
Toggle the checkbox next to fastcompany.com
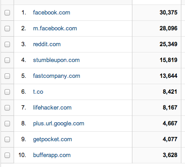point(7,76)
